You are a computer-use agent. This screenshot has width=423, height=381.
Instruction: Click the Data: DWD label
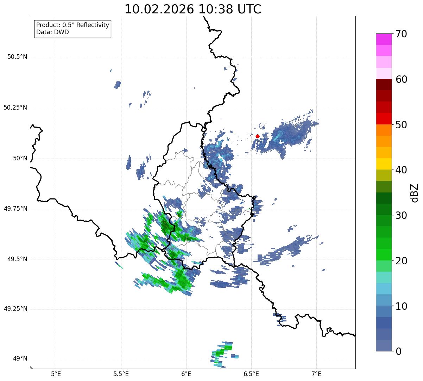pos(52,32)
